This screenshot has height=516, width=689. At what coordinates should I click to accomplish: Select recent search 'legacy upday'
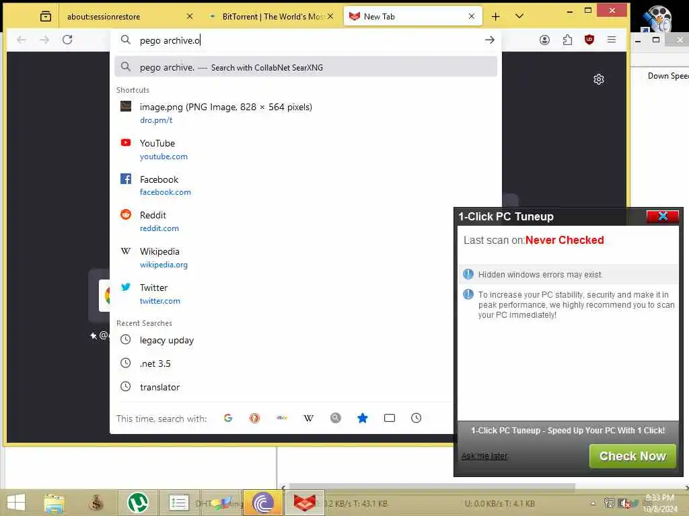coord(284,340)
